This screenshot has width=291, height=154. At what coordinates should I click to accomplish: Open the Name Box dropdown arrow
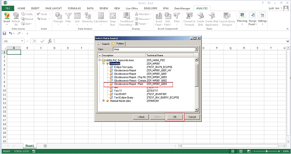coord(22,41)
